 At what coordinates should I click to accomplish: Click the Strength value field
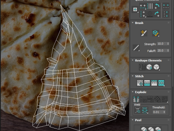162,44
